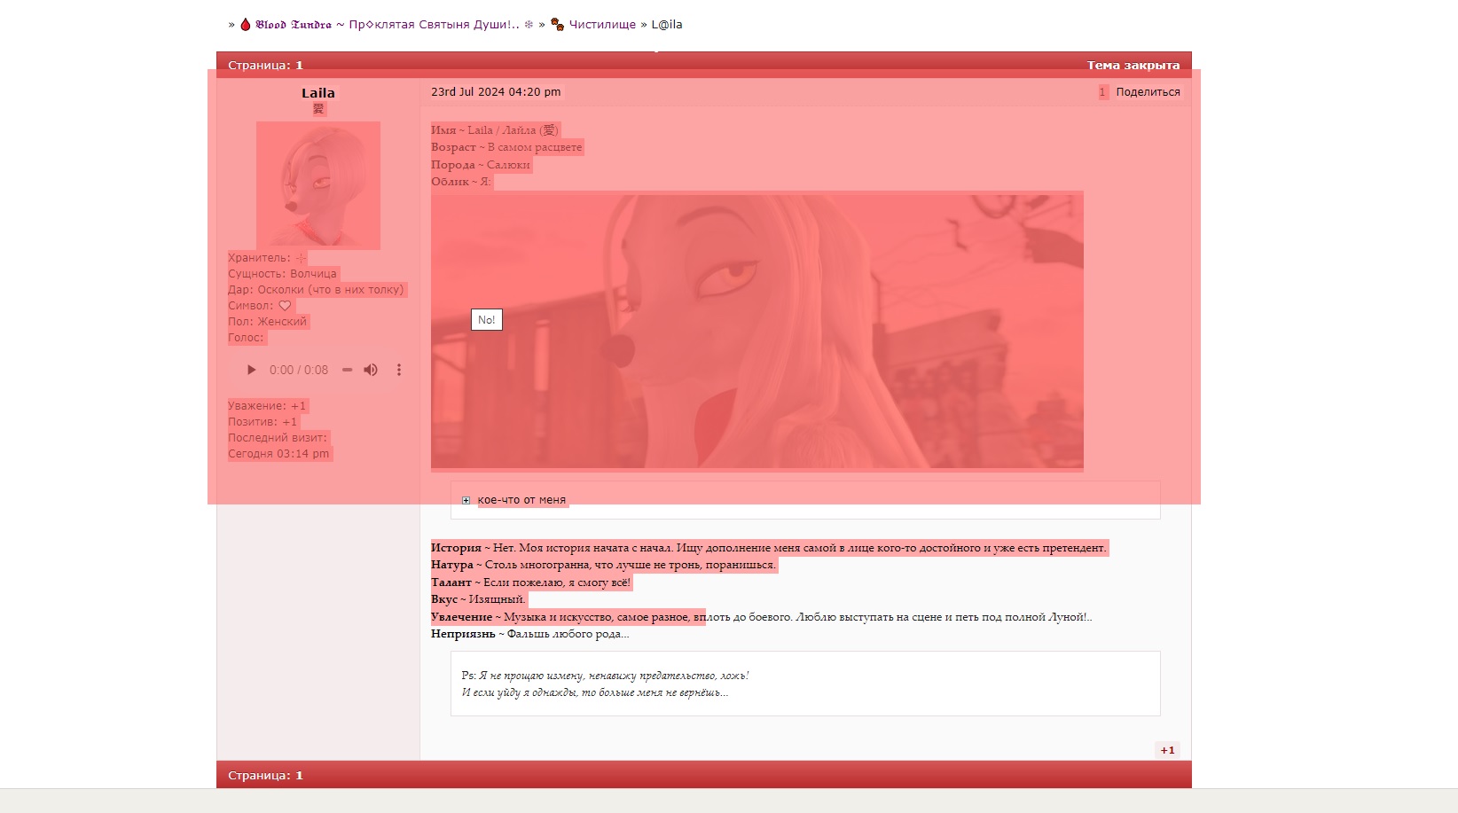Click the heart icon next to Символ

pos(285,306)
